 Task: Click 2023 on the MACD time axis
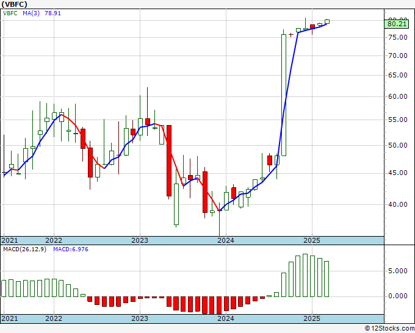[x=140, y=318]
